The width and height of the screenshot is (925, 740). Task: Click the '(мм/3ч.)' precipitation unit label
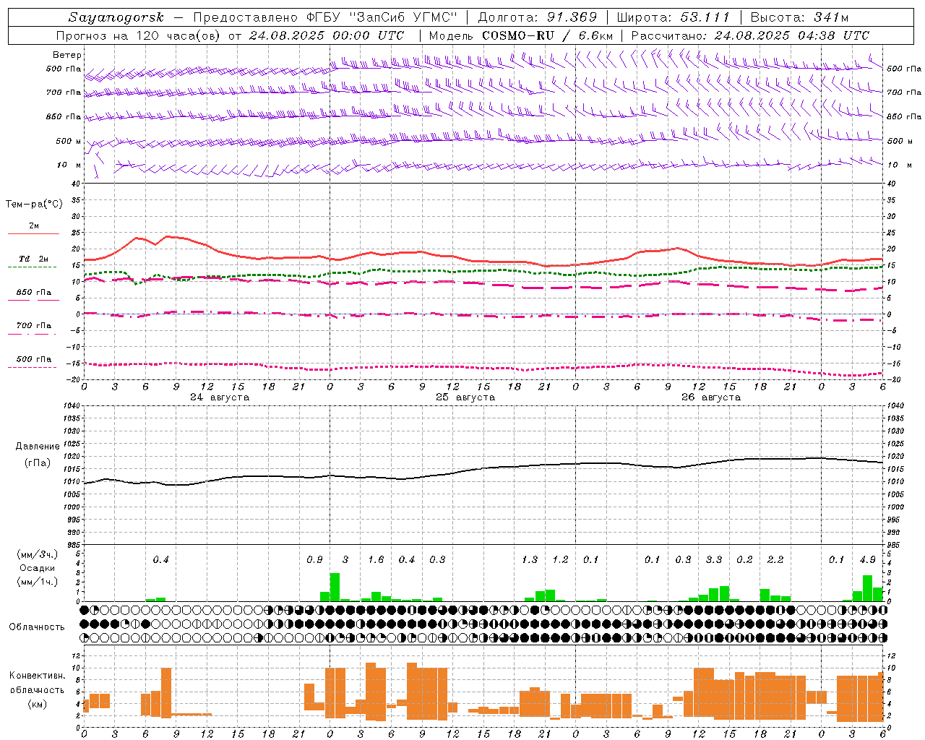38,554
